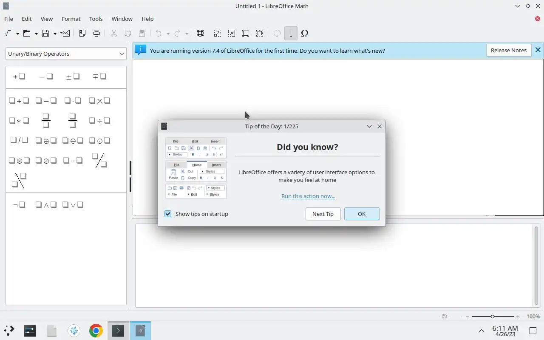Click the Zoom 100% toolbar icon
Screen dimensions: 544x340
click(x=246, y=33)
